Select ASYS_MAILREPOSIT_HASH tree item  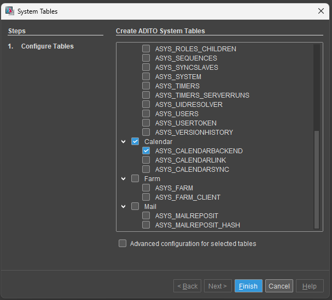197,225
